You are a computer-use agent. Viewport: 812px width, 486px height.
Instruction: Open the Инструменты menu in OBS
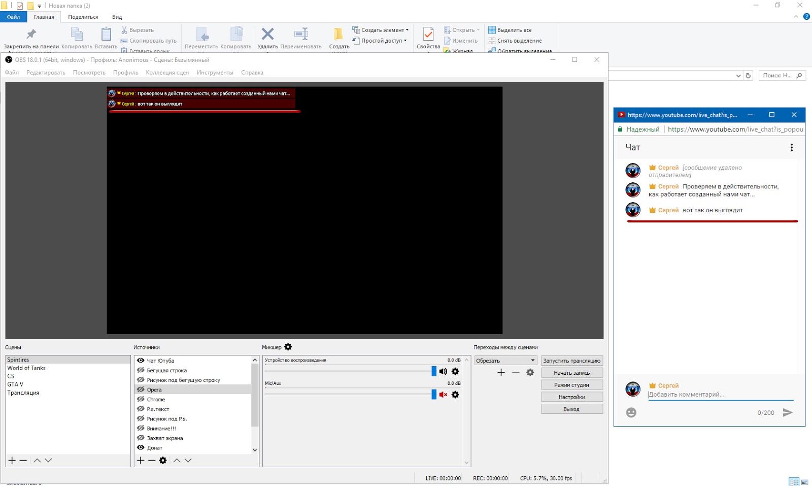[215, 73]
